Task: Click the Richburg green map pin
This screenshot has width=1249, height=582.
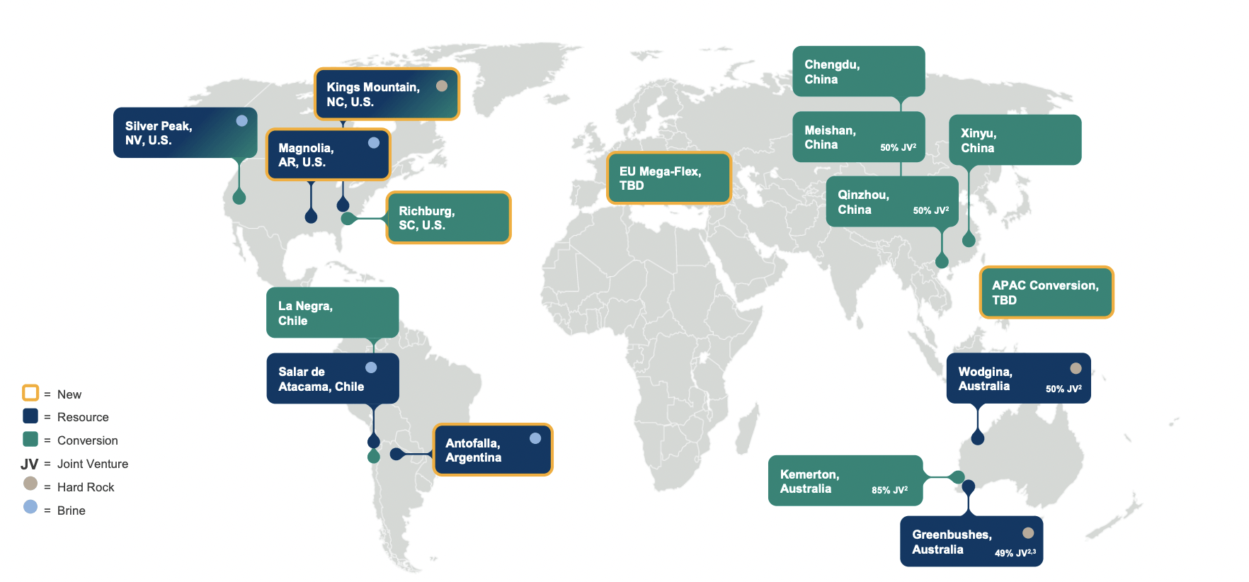Action: point(348,218)
